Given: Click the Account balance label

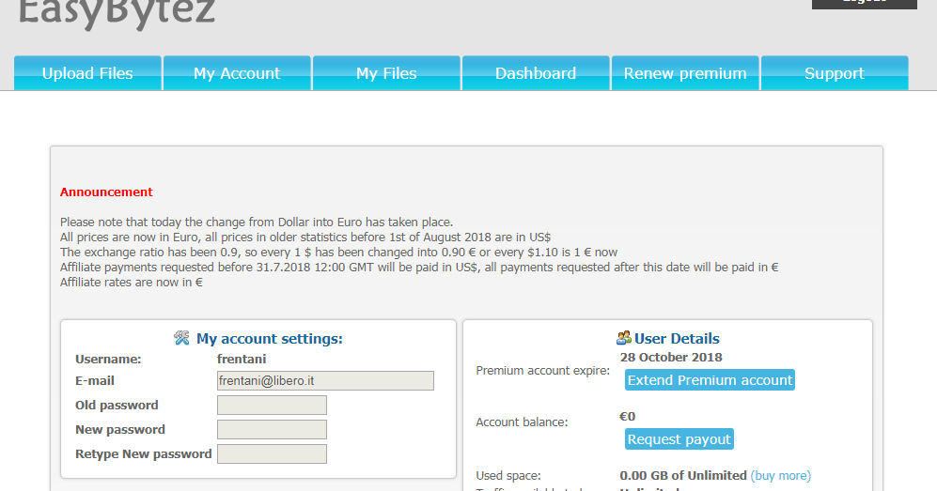Looking at the screenshot, I should pos(522,422).
